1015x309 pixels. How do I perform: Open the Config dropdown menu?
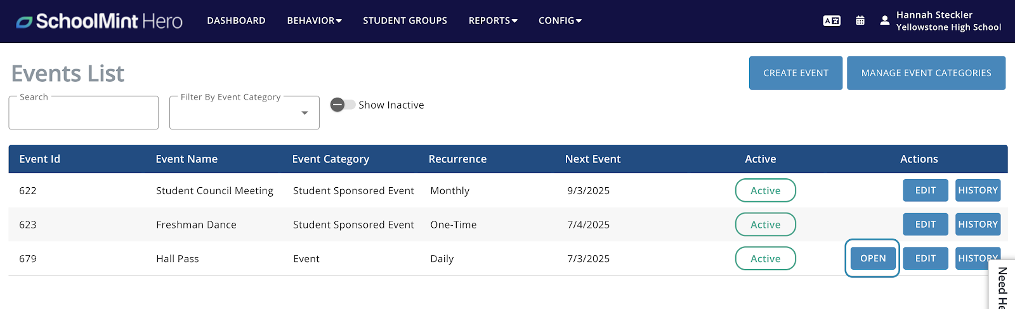pyautogui.click(x=560, y=21)
